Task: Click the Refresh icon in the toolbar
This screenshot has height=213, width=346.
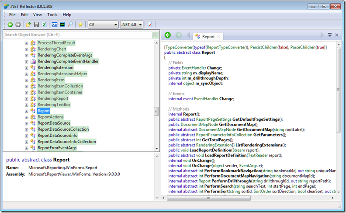Action: 44,24
